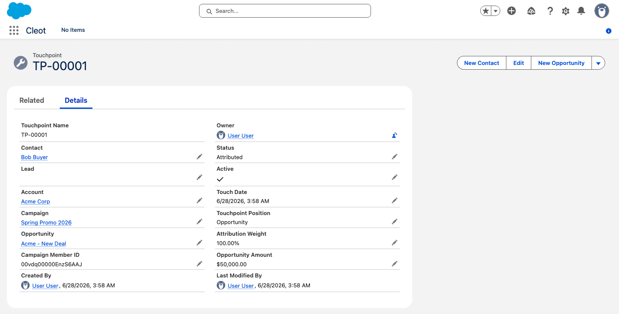Edit the Account field pencil icon
The image size is (619, 314).
click(x=199, y=200)
